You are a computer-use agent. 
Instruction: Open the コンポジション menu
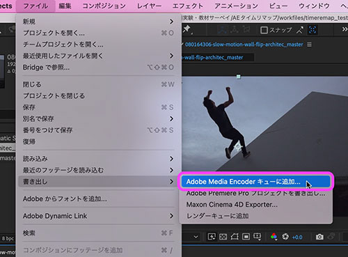click(104, 6)
